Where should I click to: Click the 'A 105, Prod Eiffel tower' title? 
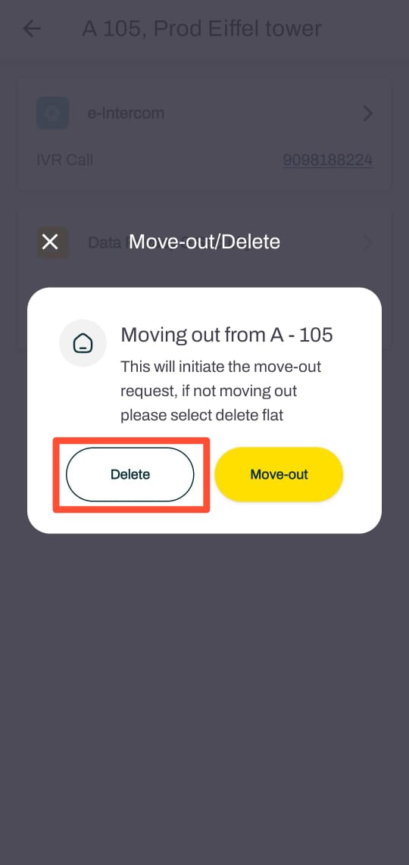point(202,29)
